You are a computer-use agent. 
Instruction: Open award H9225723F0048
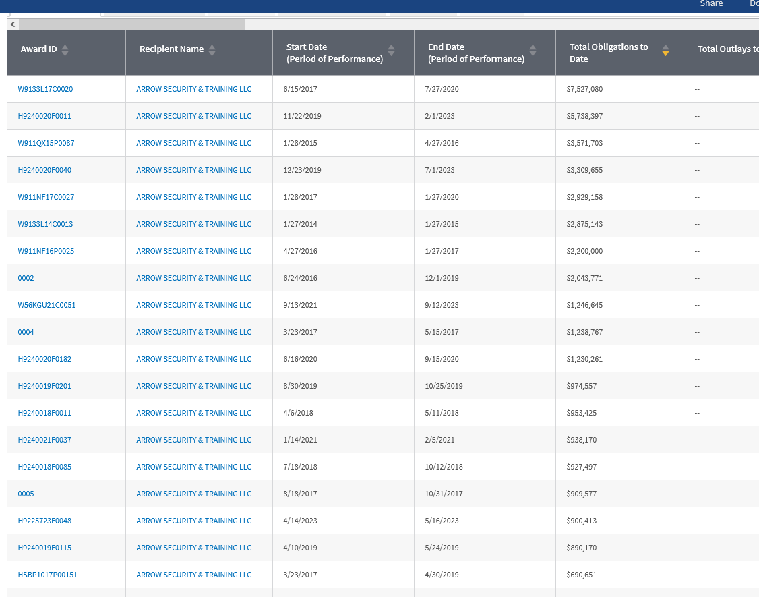[44, 521]
